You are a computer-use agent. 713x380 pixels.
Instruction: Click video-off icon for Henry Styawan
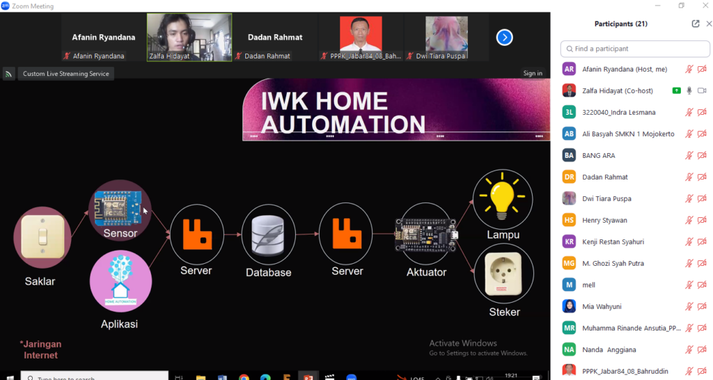pos(702,220)
